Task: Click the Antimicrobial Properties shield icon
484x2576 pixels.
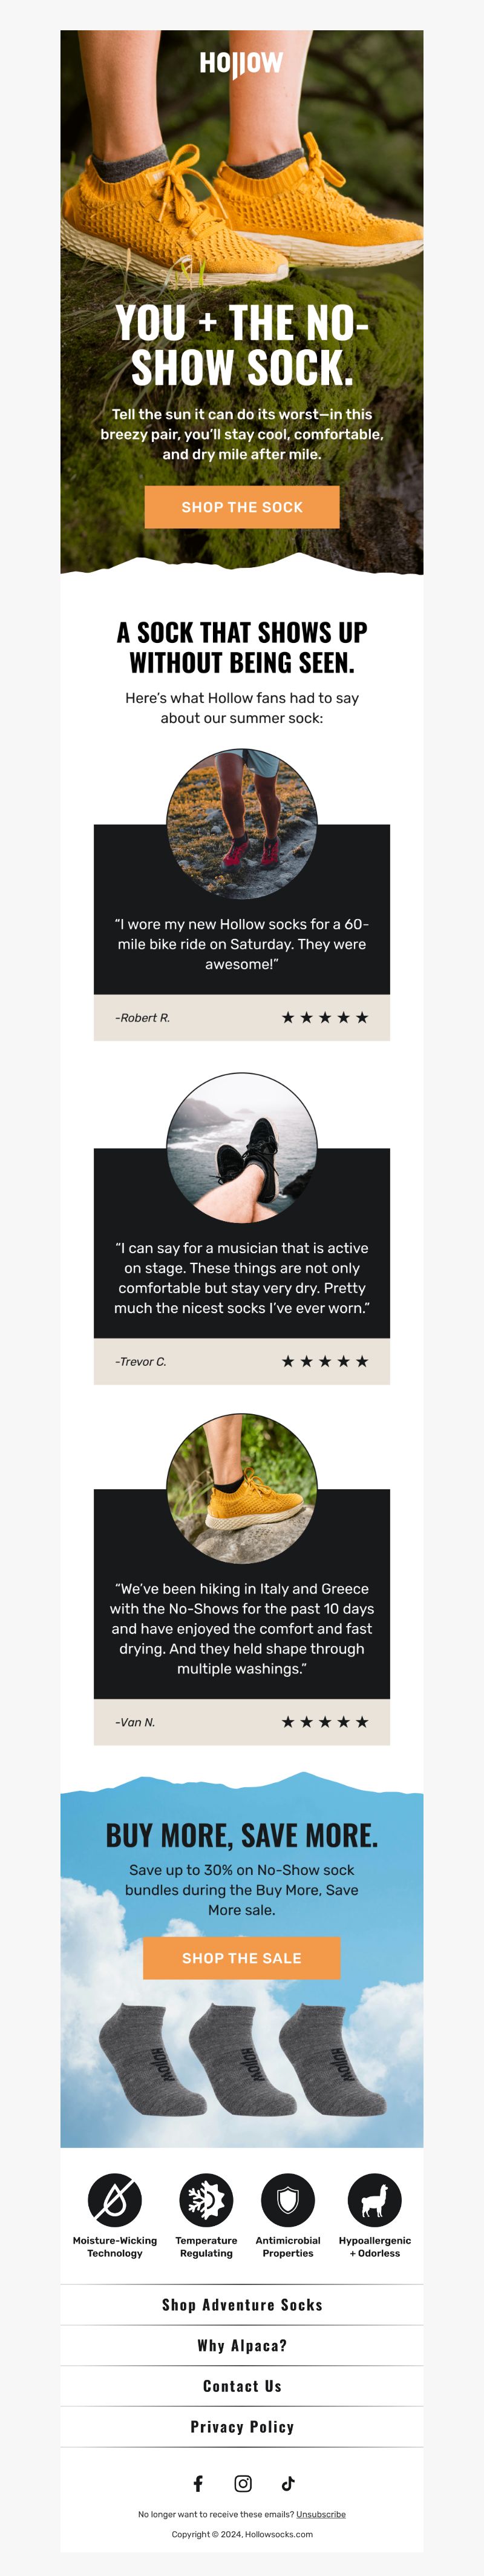Action: click(x=288, y=2201)
